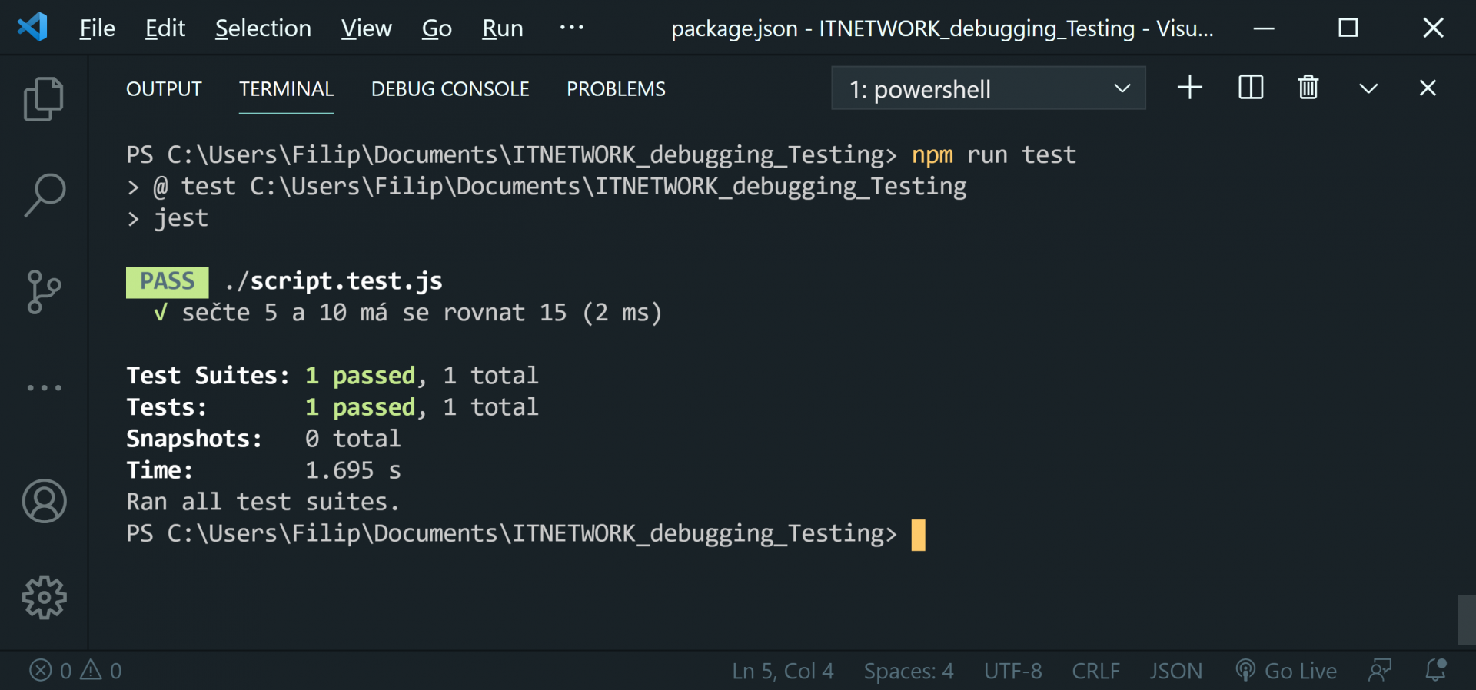The height and width of the screenshot is (690, 1476).
Task: Create a new terminal with plus icon
Action: coord(1189,88)
